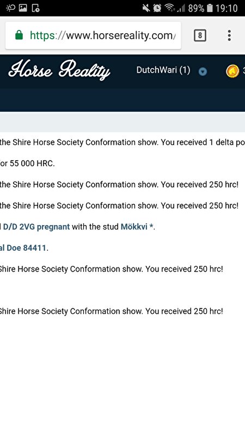
Task: Click the gold HRC coin icon
Action: (232, 71)
